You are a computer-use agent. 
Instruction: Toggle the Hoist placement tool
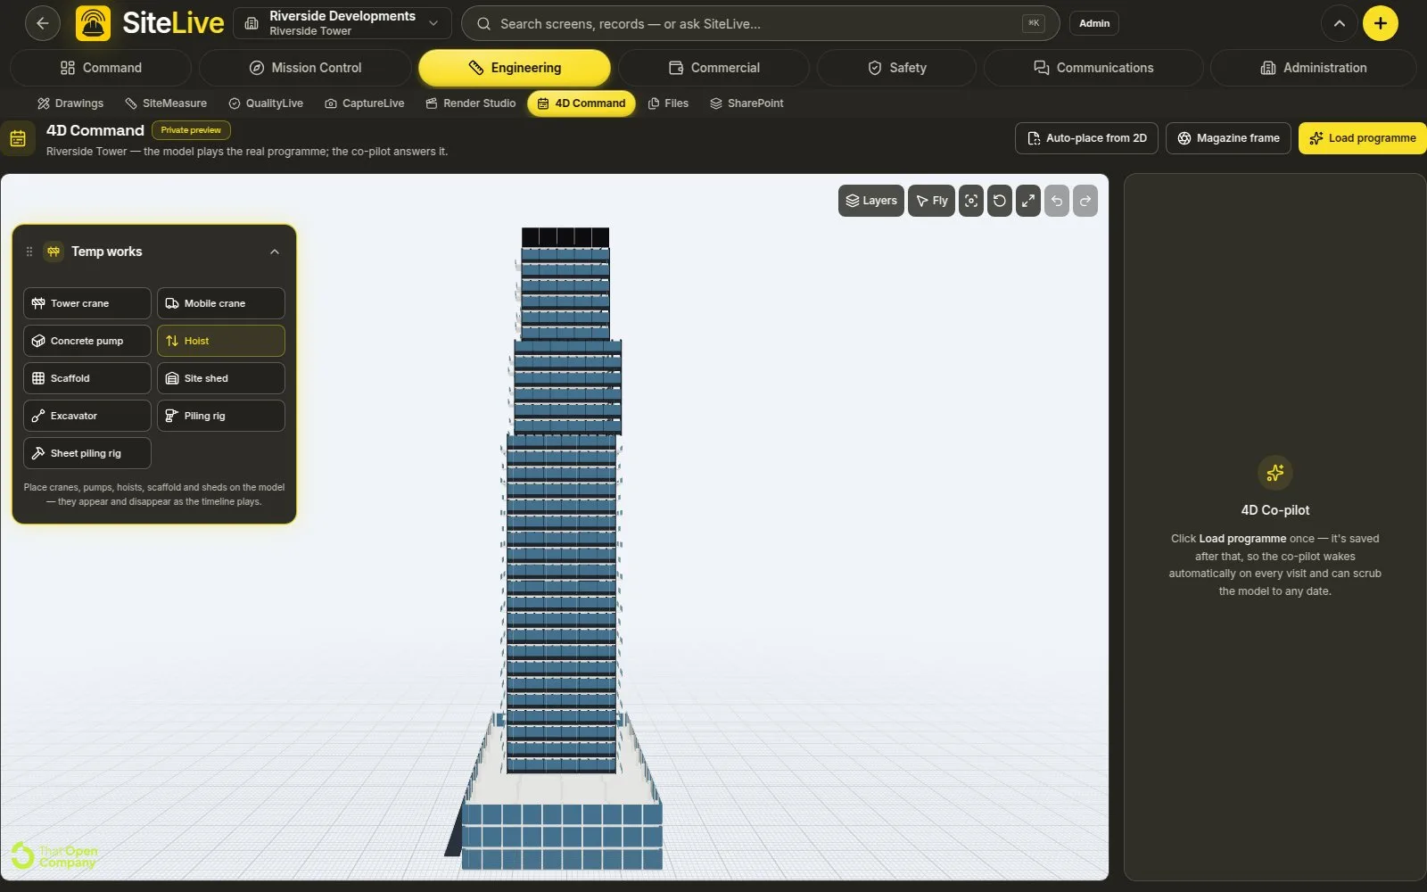(221, 341)
